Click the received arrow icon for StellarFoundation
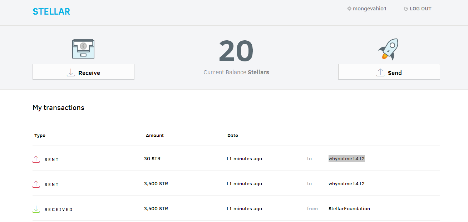This screenshot has width=468, height=222. point(36,209)
